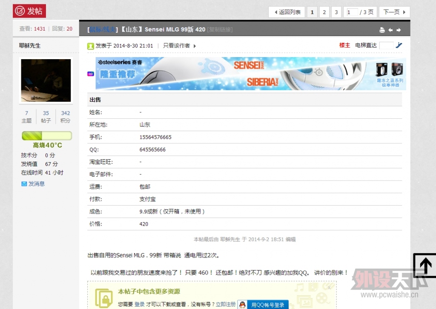Go back with 返回列表 button
Image resolution: width=436 pixels, height=309 pixels.
pyautogui.click(x=287, y=12)
